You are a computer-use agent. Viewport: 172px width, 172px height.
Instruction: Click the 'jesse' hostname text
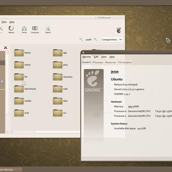pyautogui.click(x=115, y=71)
